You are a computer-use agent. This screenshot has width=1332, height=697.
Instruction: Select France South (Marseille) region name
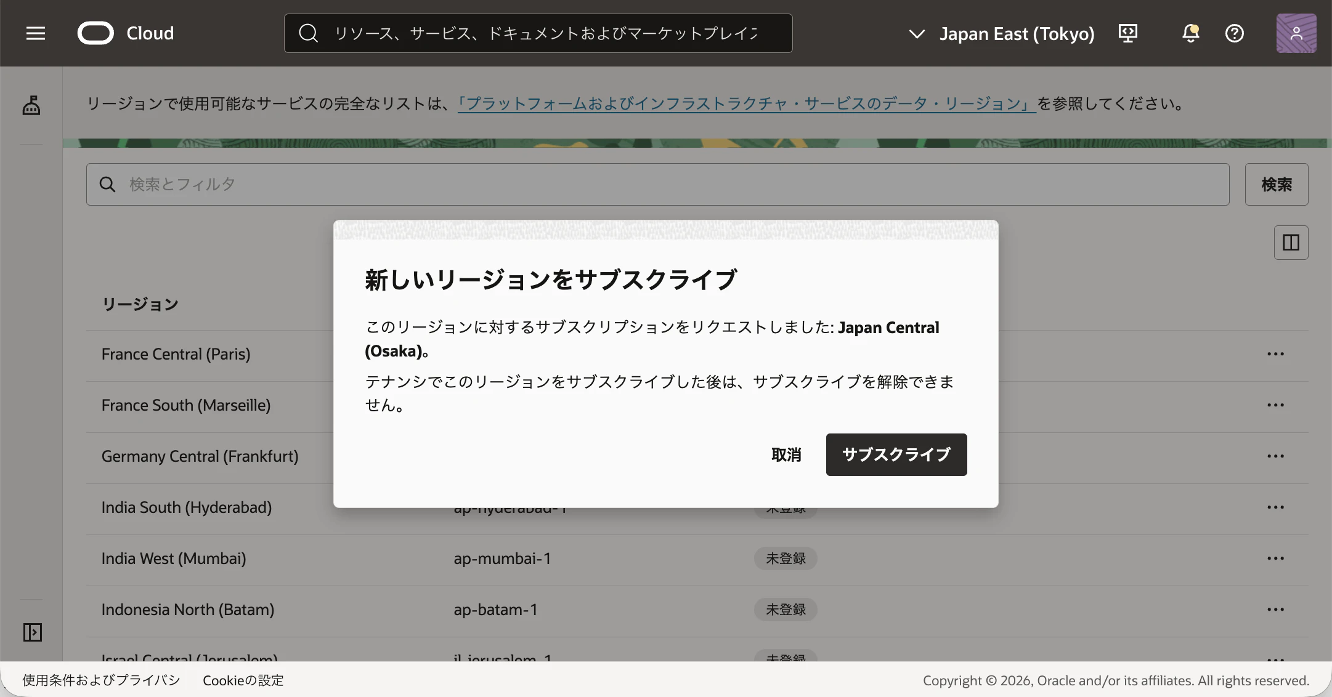[186, 405]
